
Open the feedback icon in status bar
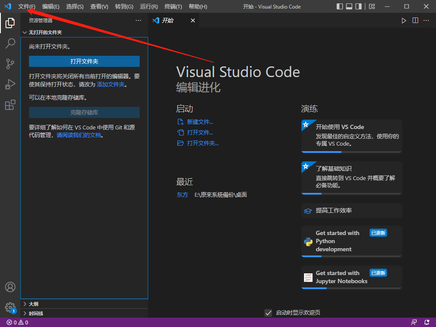click(x=414, y=323)
